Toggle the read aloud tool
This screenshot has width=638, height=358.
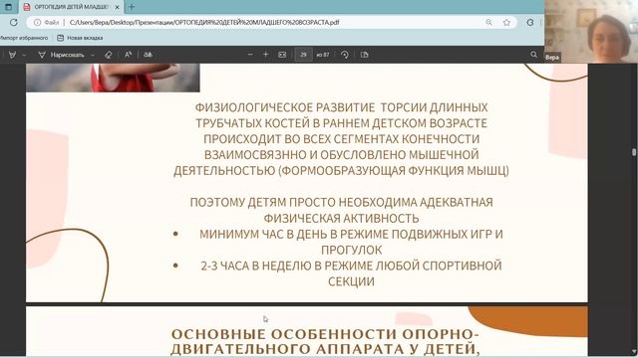pyautogui.click(x=128, y=55)
